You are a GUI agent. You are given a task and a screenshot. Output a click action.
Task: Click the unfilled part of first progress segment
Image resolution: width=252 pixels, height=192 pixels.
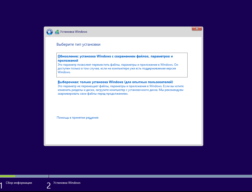(32, 176)
